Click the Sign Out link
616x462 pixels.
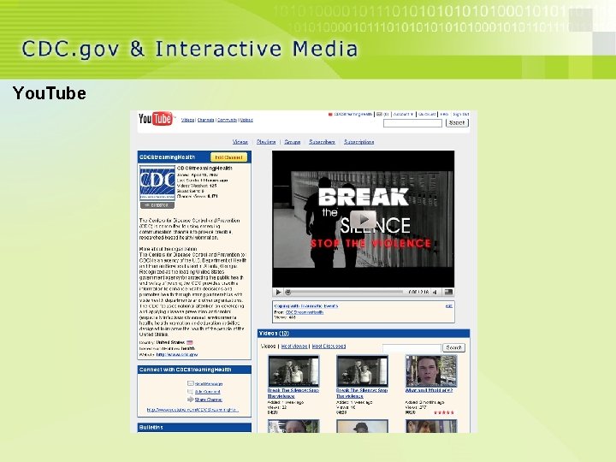coord(460,115)
